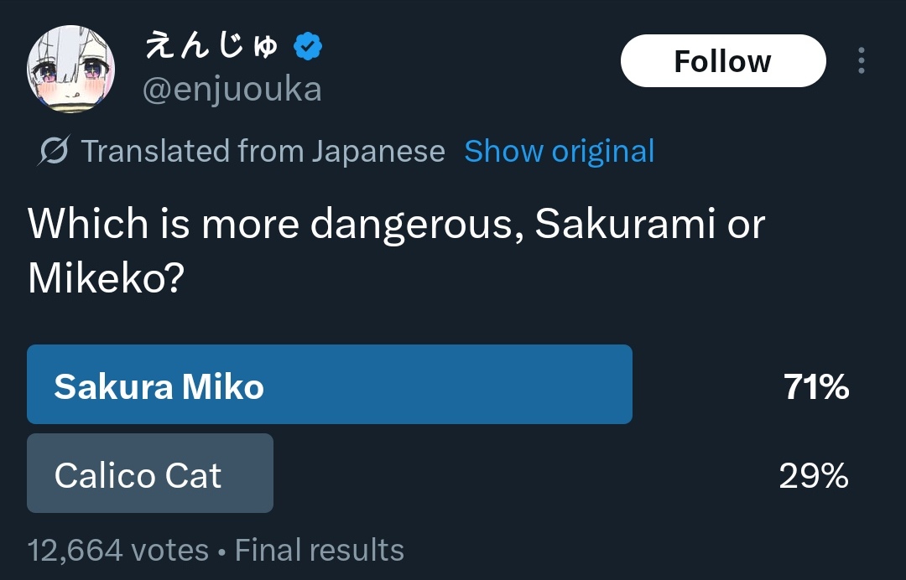Click the word dangerous in the tweet
Image resolution: width=906 pixels, height=580 pixels.
(411, 225)
